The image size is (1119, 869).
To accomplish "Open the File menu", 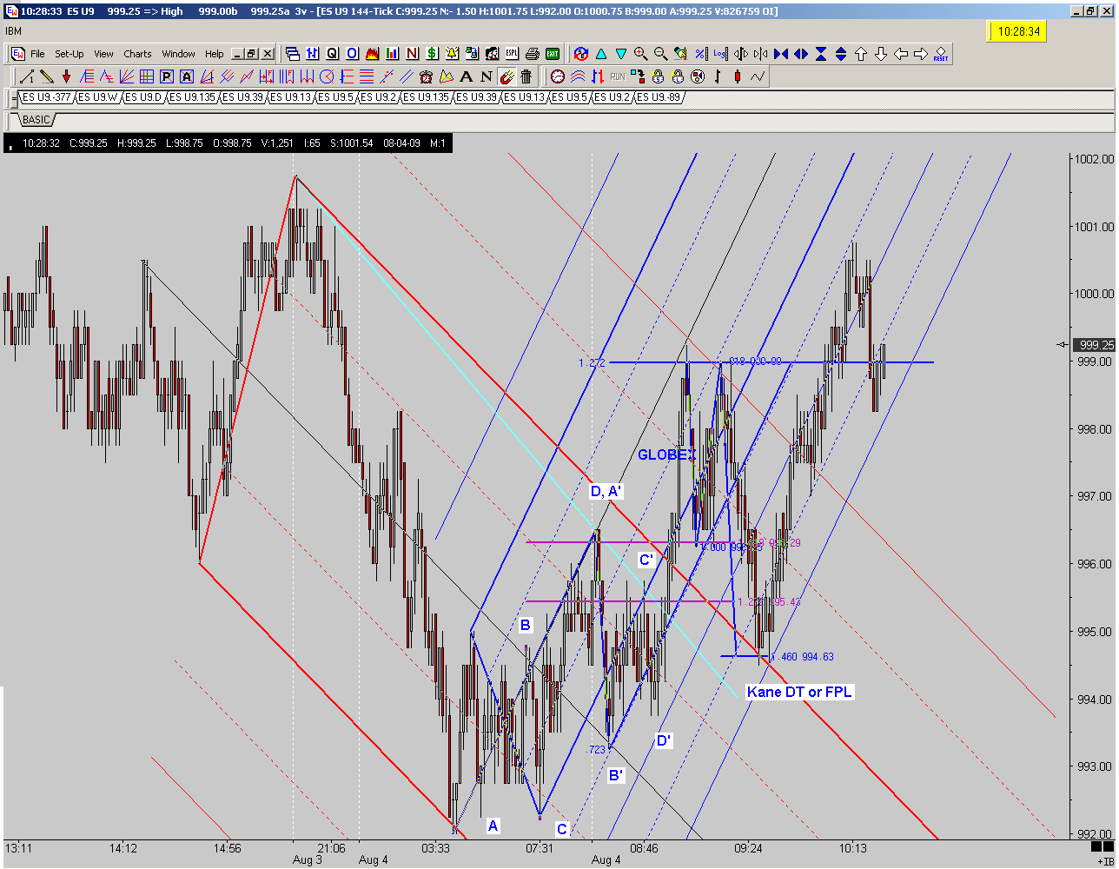I will pyautogui.click(x=37, y=54).
